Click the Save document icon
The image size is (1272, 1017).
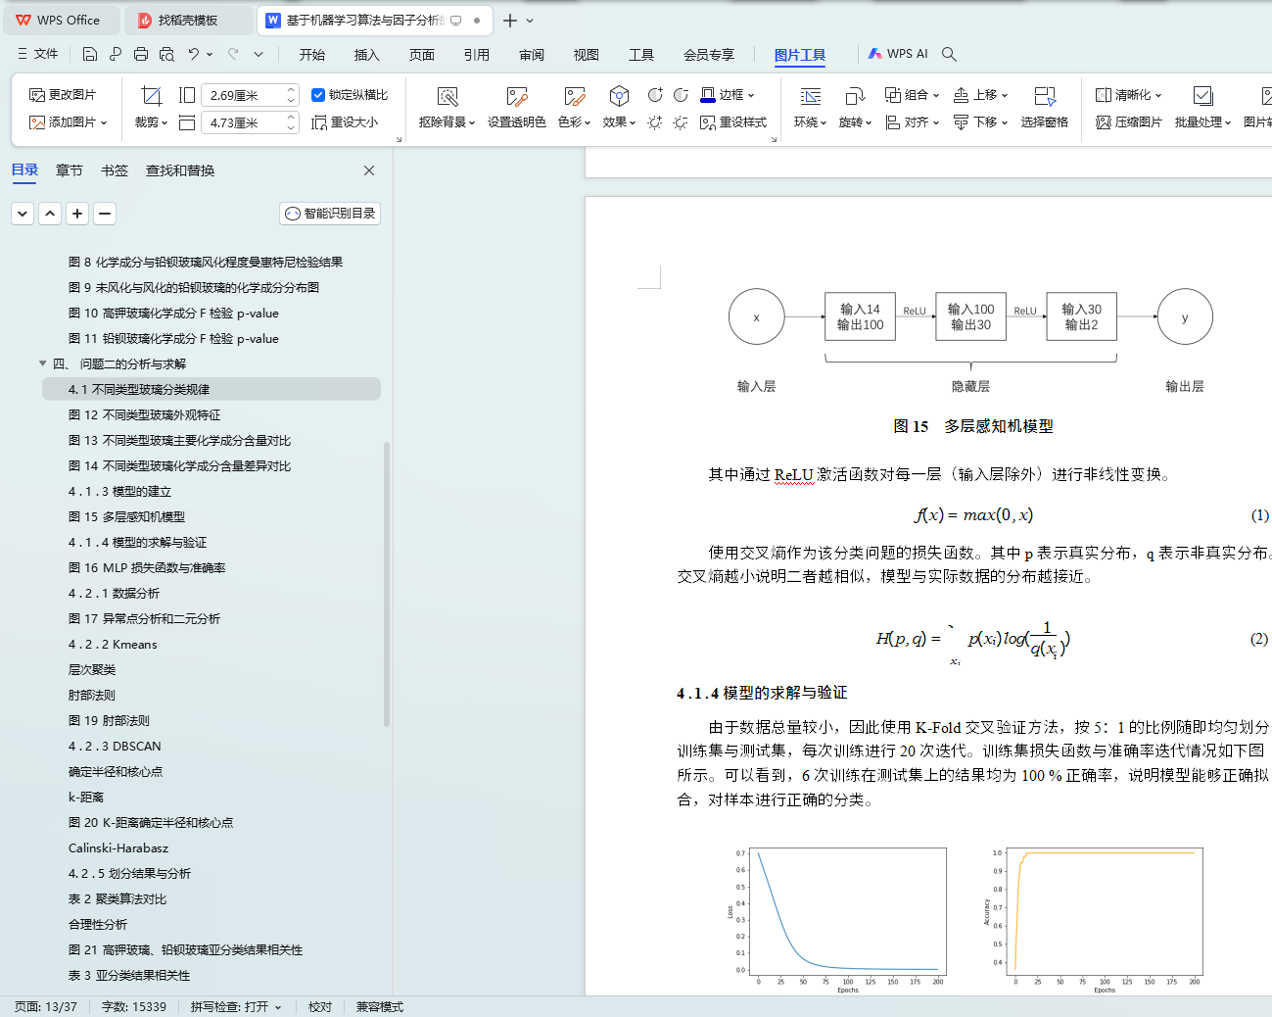(90, 55)
